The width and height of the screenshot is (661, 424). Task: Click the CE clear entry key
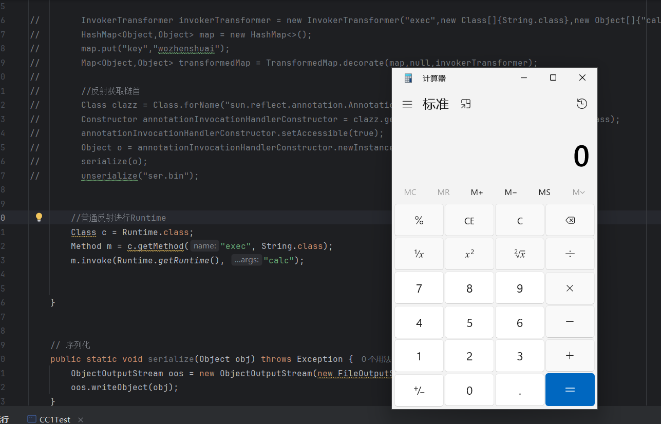469,220
